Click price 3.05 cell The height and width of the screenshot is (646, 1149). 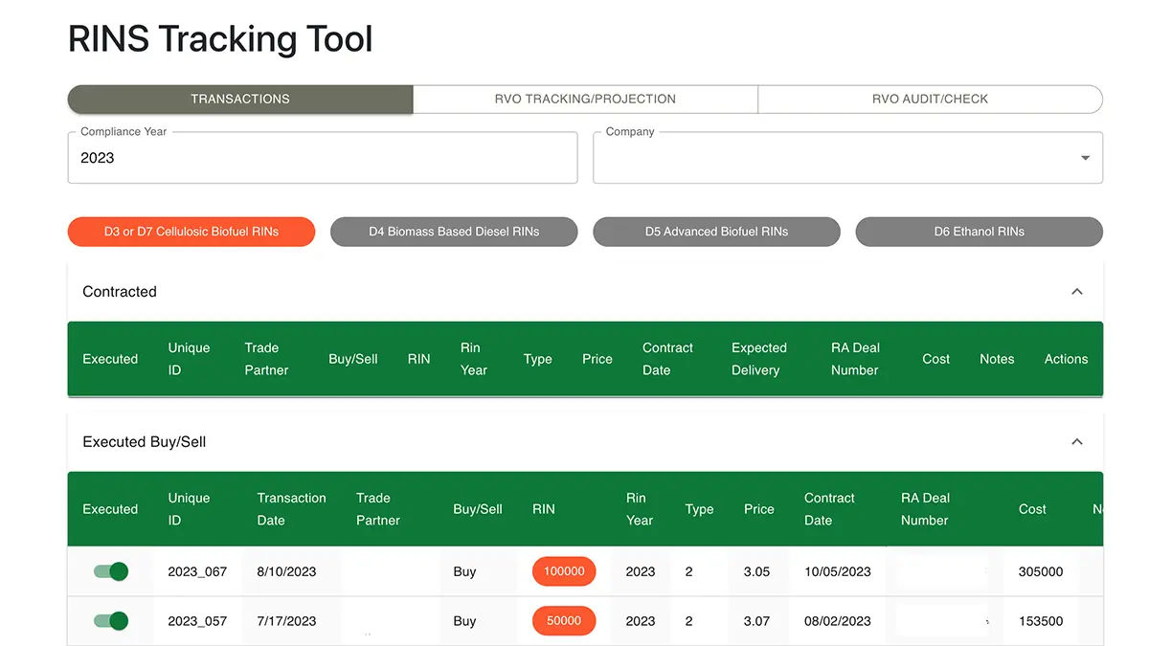[x=756, y=571]
